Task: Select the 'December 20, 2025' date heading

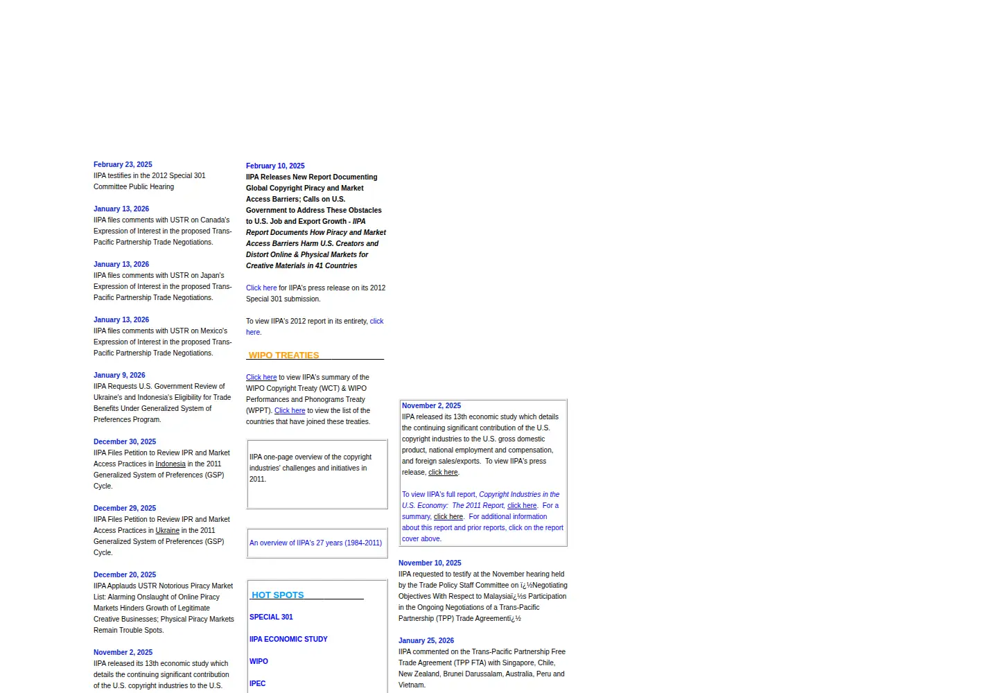Action: 125,574
